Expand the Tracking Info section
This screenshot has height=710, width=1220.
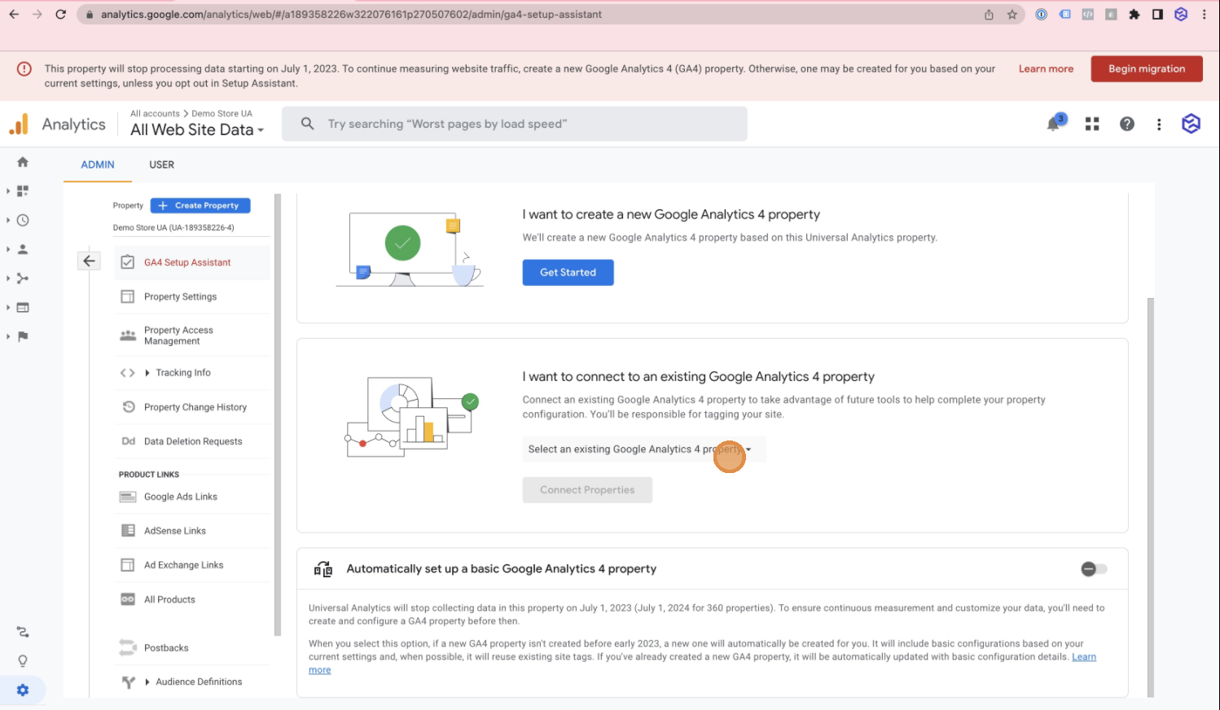182,373
